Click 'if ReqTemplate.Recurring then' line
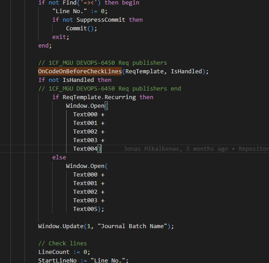This screenshot has width=269, height=263. [103, 97]
